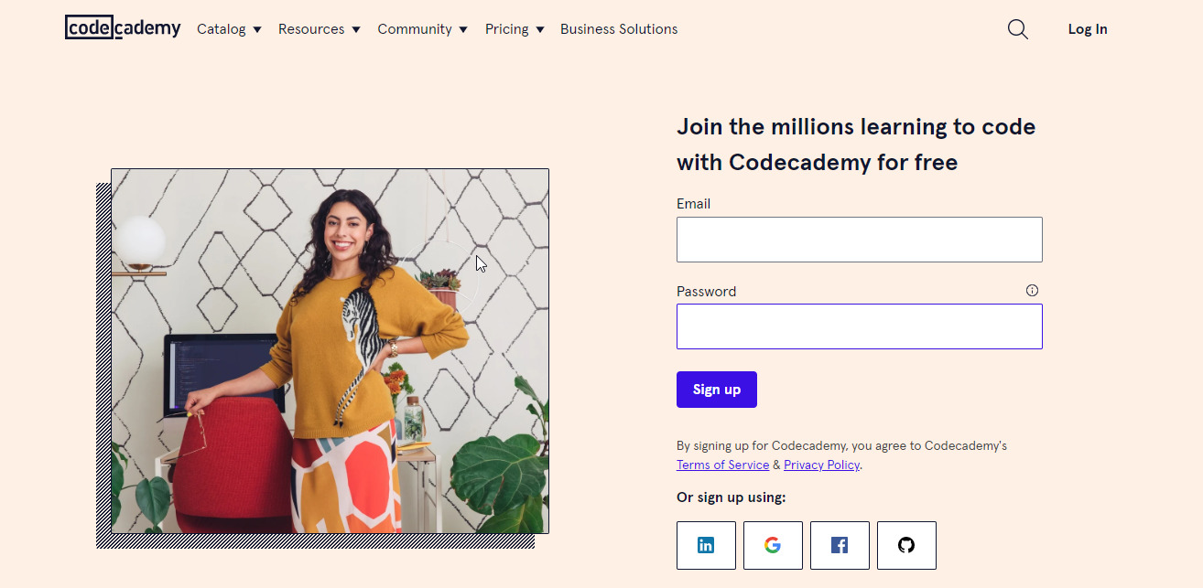Viewport: 1203px width, 588px height.
Task: Sign up using the GitHub icon
Action: 906,545
